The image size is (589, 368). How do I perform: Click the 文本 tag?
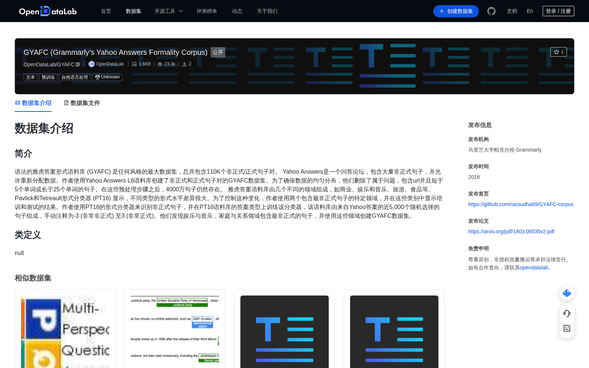click(x=31, y=77)
